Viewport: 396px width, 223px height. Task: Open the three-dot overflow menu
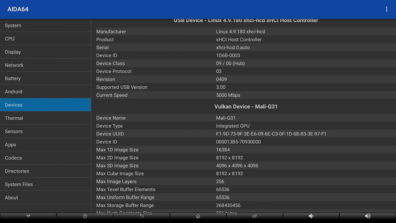386,9
